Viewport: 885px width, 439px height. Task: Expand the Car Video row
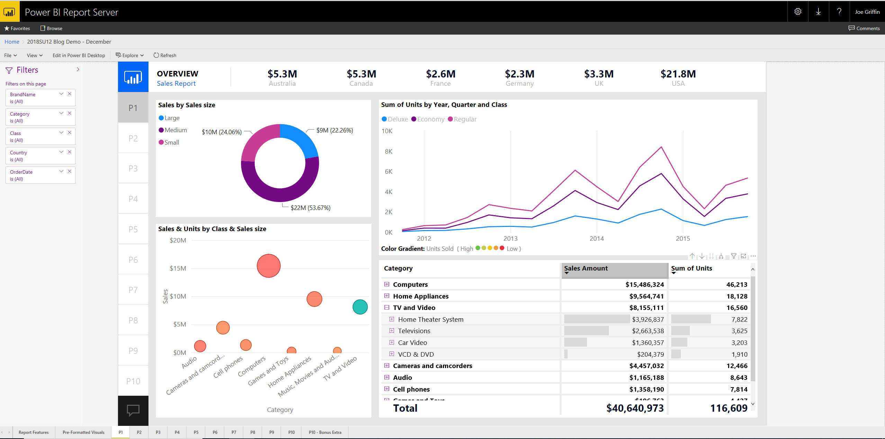click(x=391, y=342)
